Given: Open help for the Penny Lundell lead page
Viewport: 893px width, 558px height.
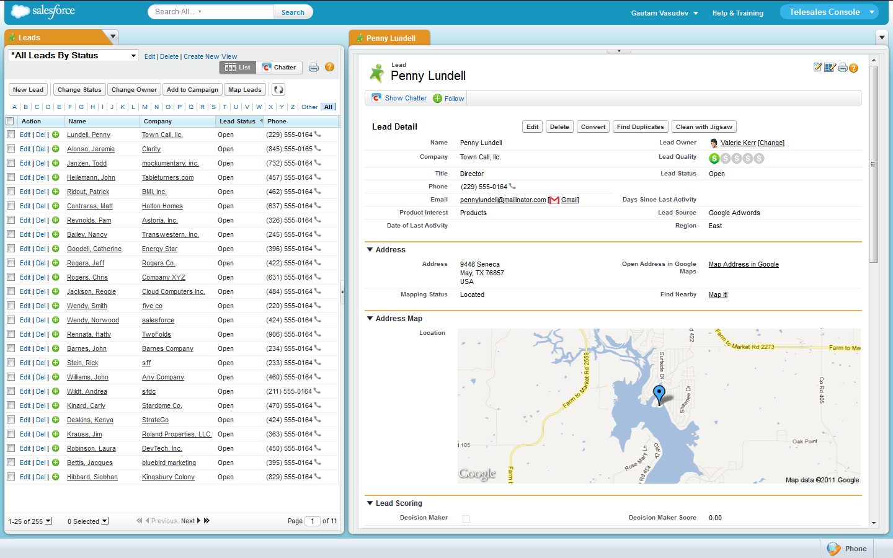Looking at the screenshot, I should pyautogui.click(x=854, y=68).
